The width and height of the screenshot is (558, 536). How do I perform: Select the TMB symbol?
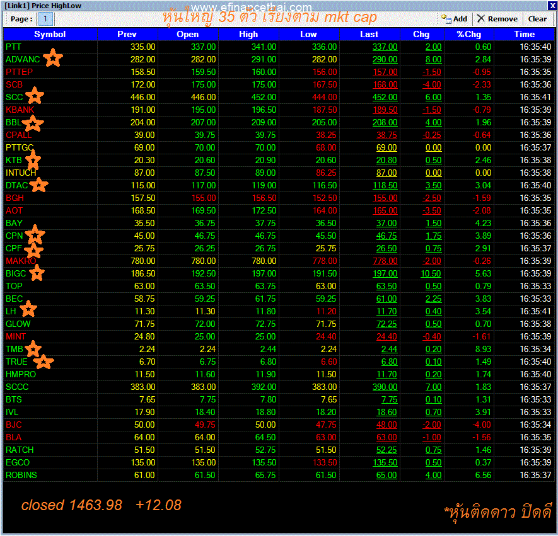point(15,350)
